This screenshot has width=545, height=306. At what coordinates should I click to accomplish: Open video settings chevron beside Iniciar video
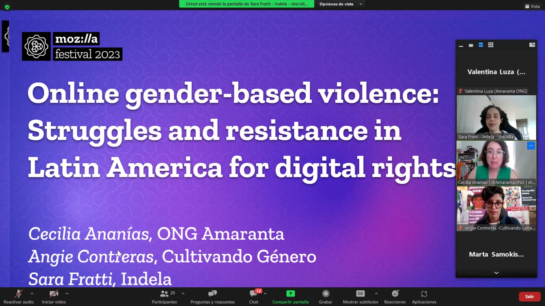[x=67, y=293]
